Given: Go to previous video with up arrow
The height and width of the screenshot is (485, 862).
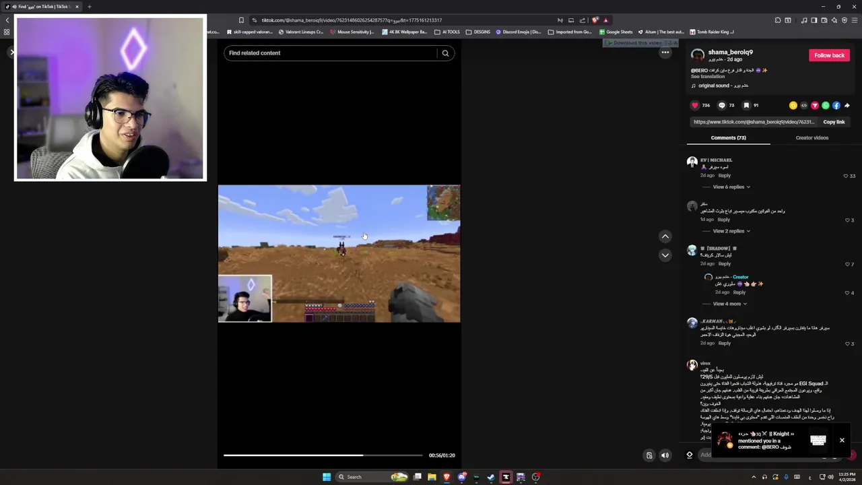Looking at the screenshot, I should [665, 236].
